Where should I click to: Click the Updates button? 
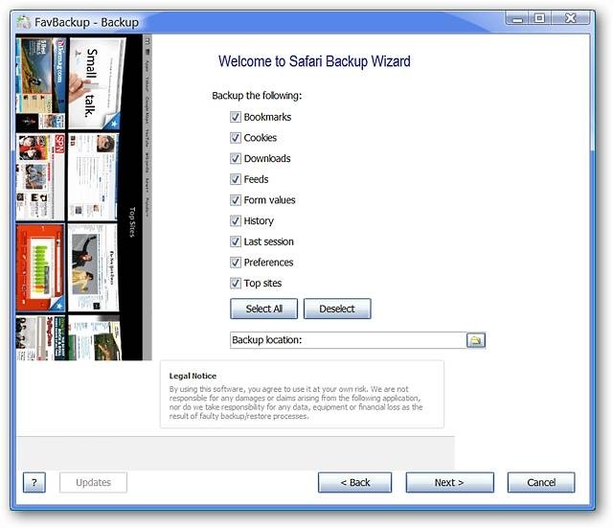[x=94, y=482]
